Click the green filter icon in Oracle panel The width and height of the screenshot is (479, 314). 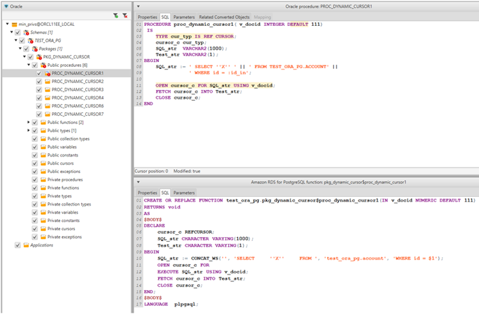coord(116,14)
